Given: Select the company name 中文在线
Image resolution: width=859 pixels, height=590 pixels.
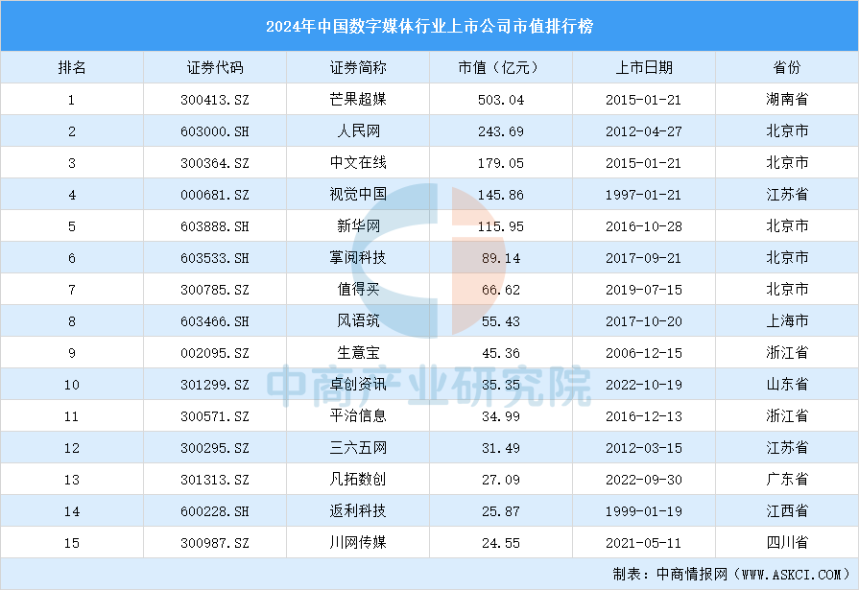Looking at the screenshot, I should click(358, 163).
